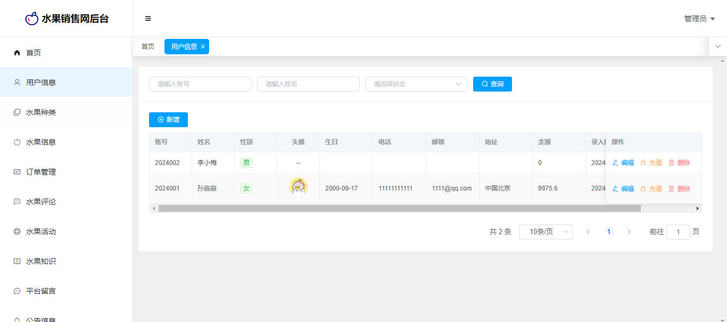Screen dimensions: 727x322
Task: Open the 首页 home icon in sidebar
Action: pos(17,53)
